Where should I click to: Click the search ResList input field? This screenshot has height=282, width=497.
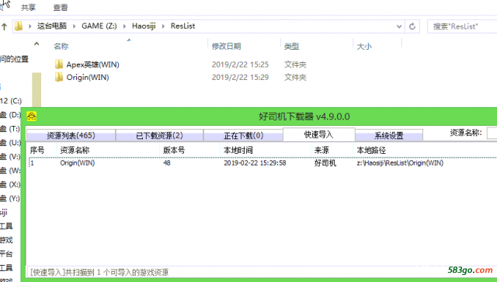[463, 26]
